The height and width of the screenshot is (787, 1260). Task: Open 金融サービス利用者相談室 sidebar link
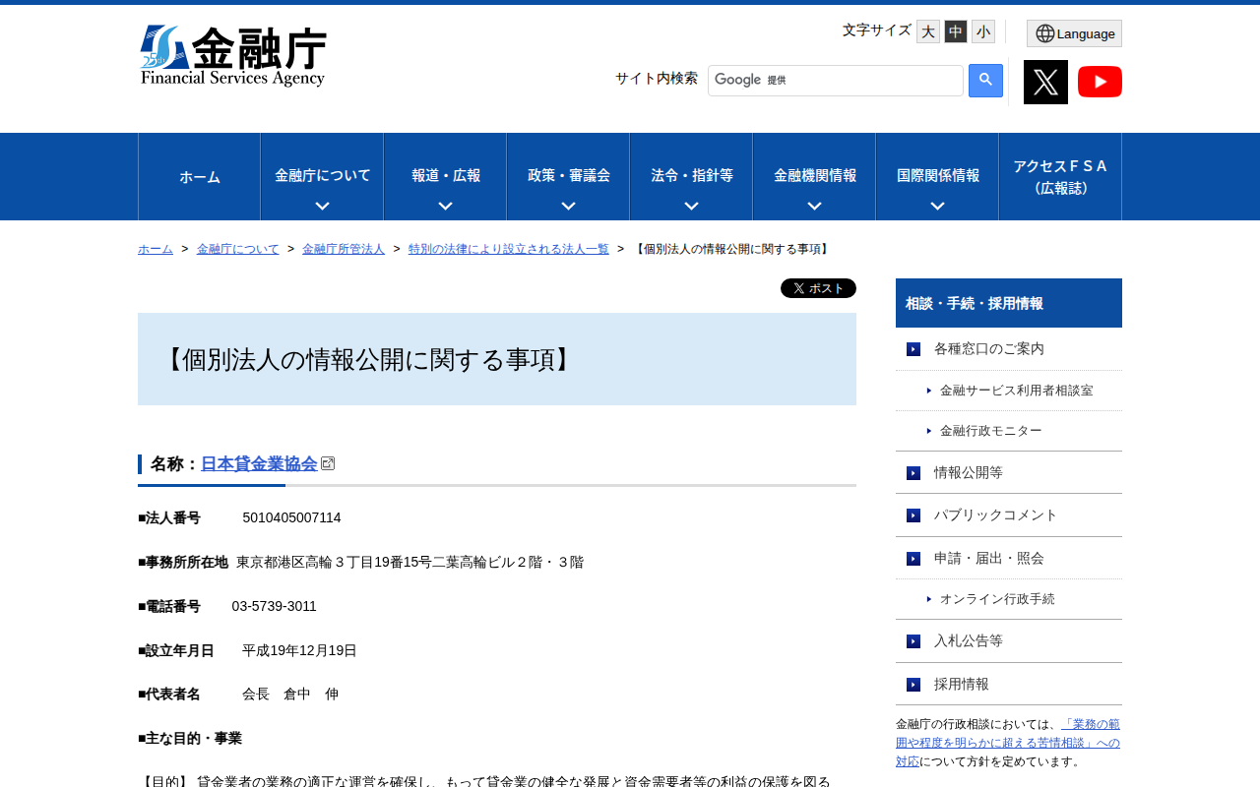point(1017,391)
